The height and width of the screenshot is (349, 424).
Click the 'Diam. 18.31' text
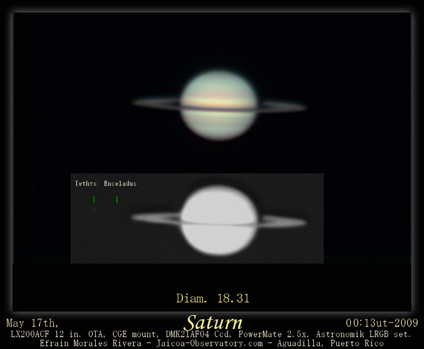coord(213,298)
